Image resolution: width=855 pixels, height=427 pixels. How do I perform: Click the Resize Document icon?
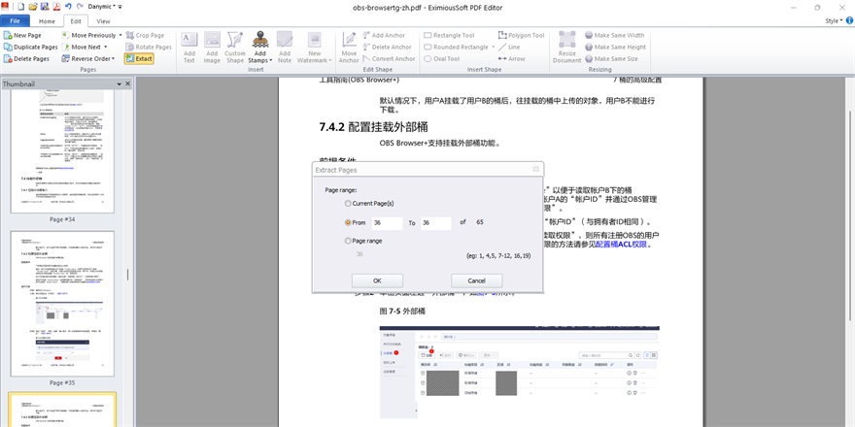click(567, 39)
